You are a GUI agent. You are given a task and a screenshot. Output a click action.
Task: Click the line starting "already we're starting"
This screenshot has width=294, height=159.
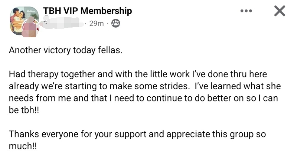pos(145,86)
